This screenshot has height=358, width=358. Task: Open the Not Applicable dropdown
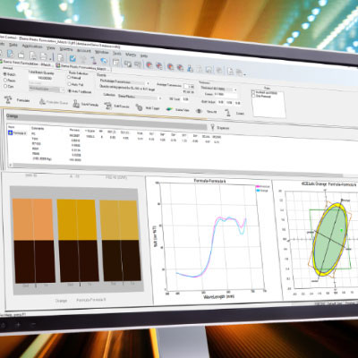(47, 89)
